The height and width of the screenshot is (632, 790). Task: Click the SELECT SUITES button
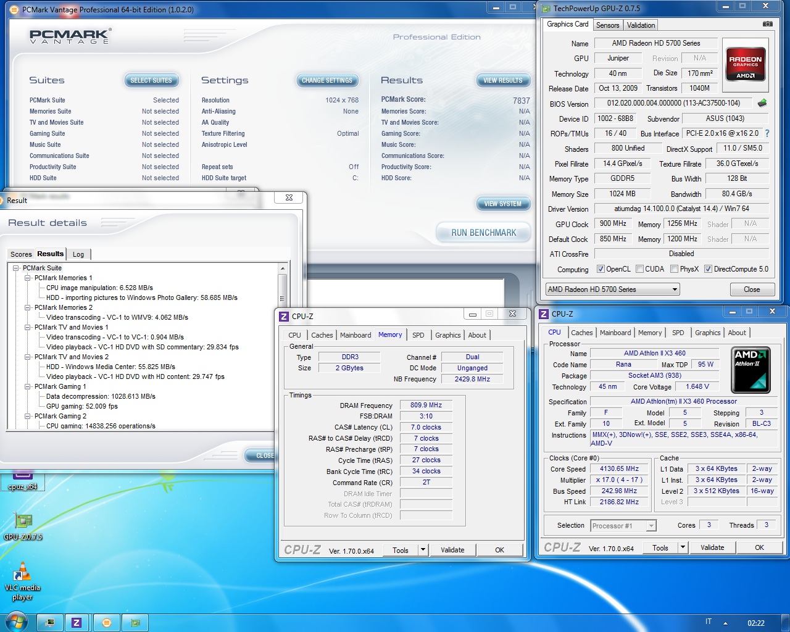coord(151,80)
